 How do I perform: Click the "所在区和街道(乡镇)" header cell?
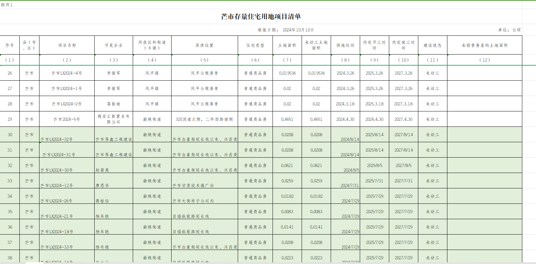(152, 45)
